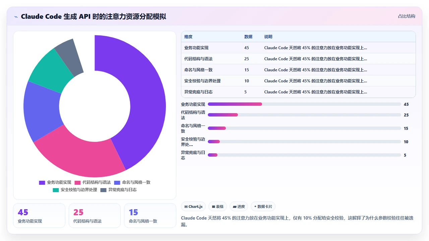Click the description text in the 业务功能实现 row
Image resolution: width=429 pixels, height=241 pixels.
pyautogui.click(x=315, y=48)
